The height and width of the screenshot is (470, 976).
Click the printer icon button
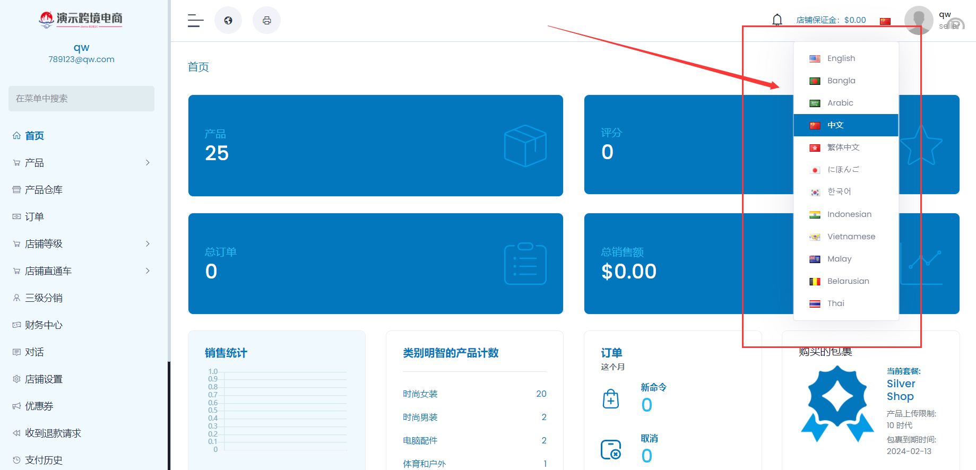[x=266, y=21]
